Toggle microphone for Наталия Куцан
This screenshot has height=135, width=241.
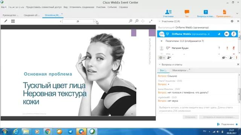pyautogui.click(x=233, y=48)
